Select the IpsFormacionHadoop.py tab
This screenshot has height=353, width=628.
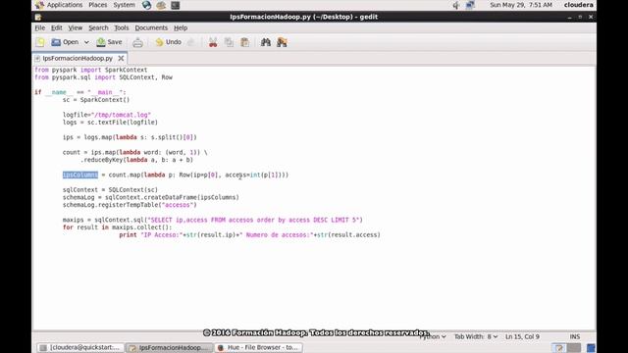[78, 59]
